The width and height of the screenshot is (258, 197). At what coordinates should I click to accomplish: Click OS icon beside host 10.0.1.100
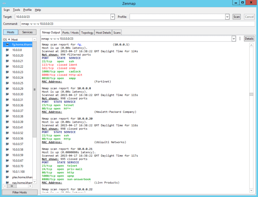(7, 172)
